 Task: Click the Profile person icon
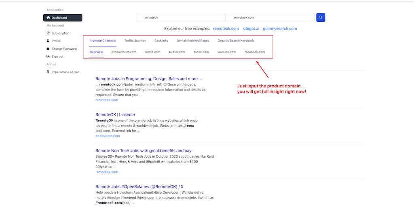(x=48, y=41)
